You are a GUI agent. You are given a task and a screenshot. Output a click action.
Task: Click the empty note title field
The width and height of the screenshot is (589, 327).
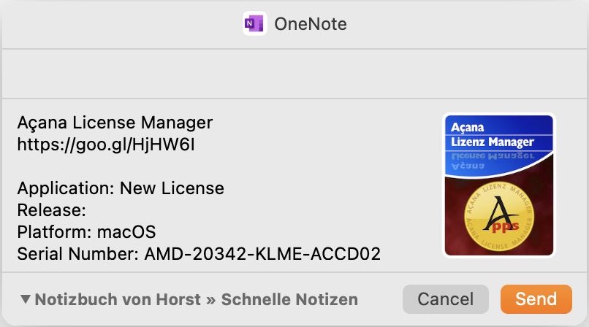294,74
